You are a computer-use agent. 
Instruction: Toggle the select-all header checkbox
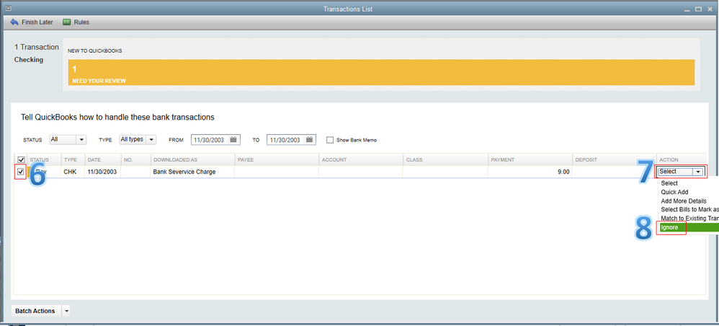tap(21, 160)
